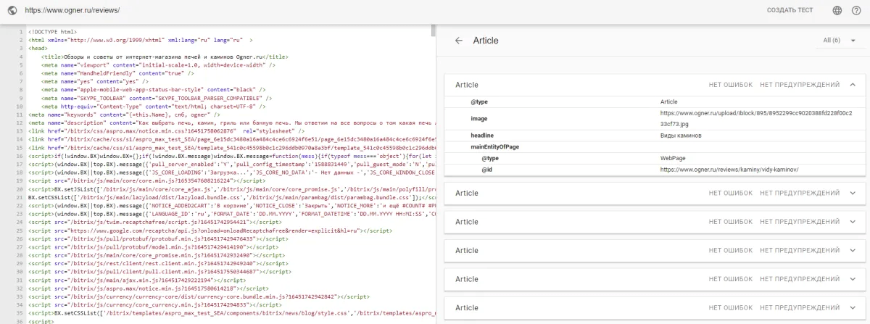Click the tested URL https://www.ogner.ru/reviews/
The width and height of the screenshot is (870, 324).
point(72,11)
